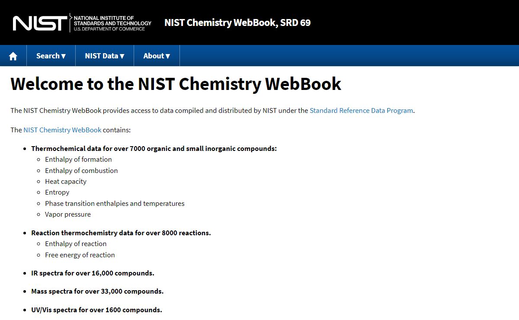Click 'Thermochemical data for over 7000' bold line
The image size is (519, 320).
click(154, 148)
